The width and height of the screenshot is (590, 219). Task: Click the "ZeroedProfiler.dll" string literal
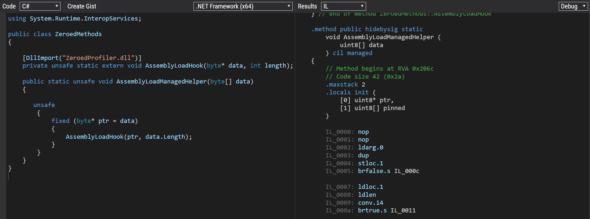point(98,58)
